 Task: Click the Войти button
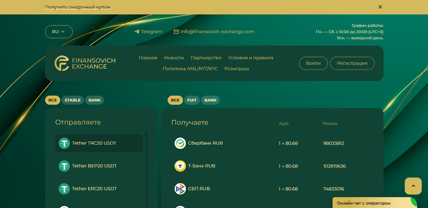tap(313, 63)
